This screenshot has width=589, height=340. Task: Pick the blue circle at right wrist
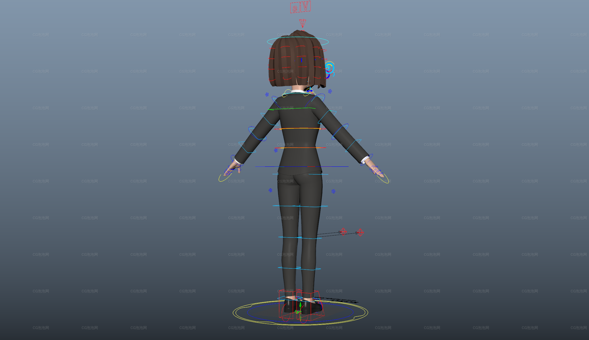pyautogui.click(x=367, y=160)
